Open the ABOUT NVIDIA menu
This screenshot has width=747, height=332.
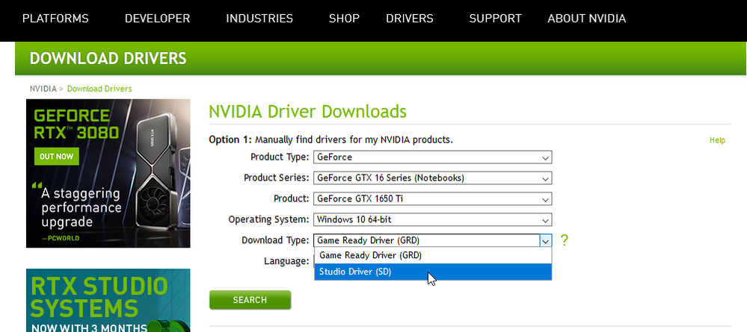click(x=586, y=19)
